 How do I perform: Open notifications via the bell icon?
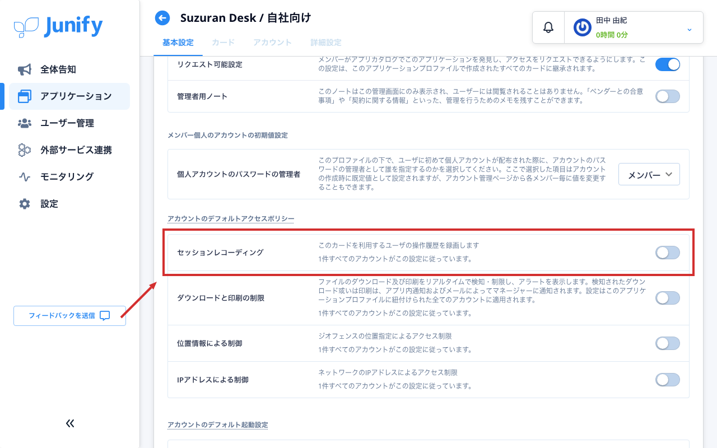click(548, 27)
